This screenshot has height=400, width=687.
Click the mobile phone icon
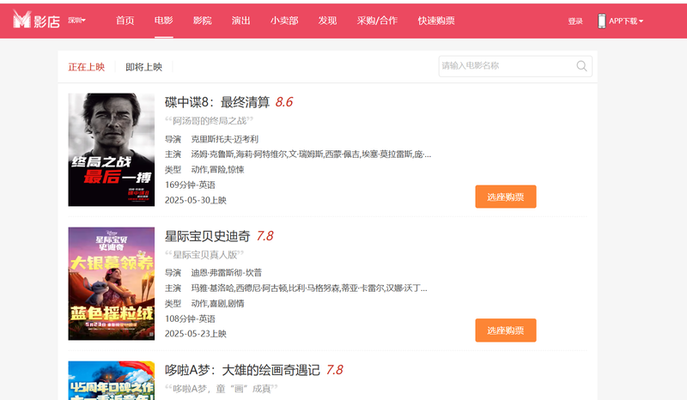[602, 21]
